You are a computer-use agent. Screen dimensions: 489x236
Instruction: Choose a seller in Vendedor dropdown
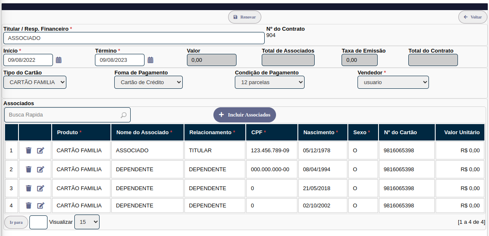pyautogui.click(x=393, y=82)
